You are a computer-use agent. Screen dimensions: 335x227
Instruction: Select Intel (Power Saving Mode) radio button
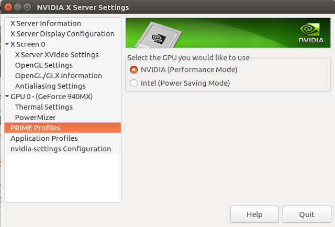pyautogui.click(x=134, y=83)
